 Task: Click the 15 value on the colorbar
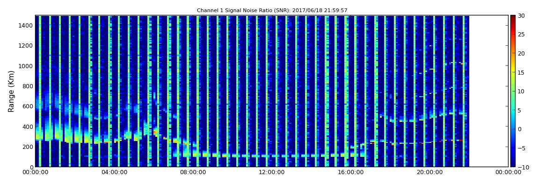pos(521,72)
